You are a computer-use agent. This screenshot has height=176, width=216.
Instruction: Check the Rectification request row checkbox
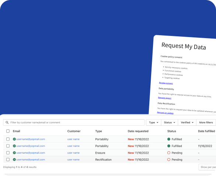pos(8,159)
